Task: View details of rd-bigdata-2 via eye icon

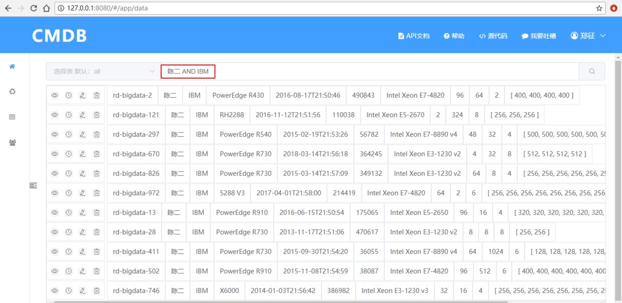Action: (x=55, y=95)
